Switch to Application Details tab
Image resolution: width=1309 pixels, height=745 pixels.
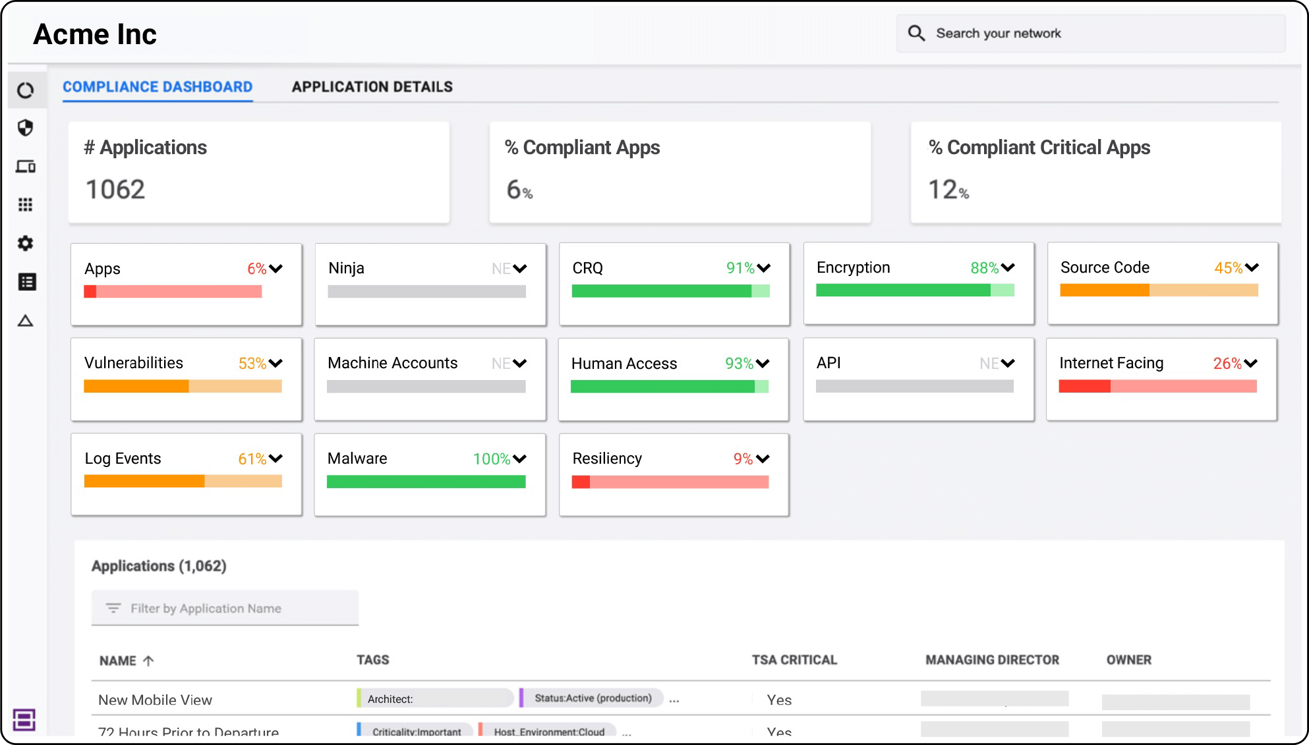[x=372, y=87]
